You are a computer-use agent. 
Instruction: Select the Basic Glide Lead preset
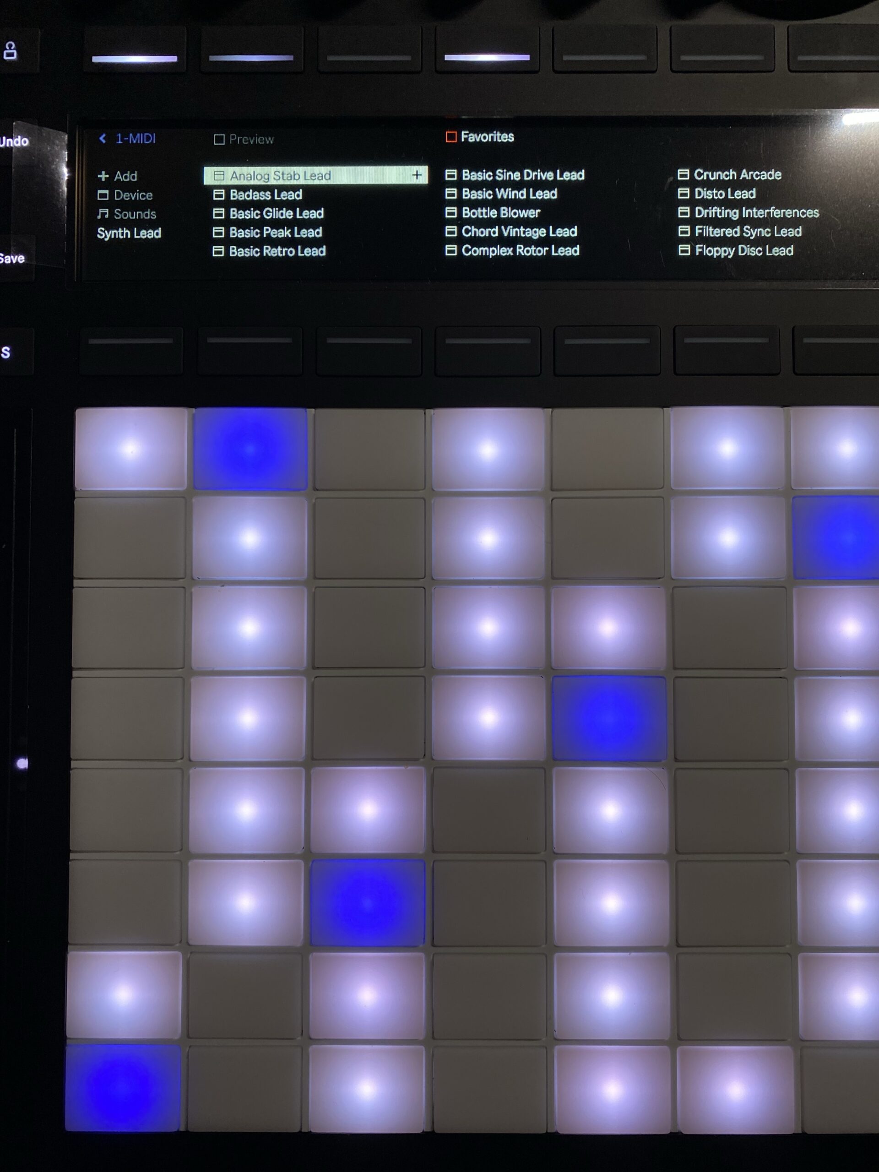tap(276, 213)
